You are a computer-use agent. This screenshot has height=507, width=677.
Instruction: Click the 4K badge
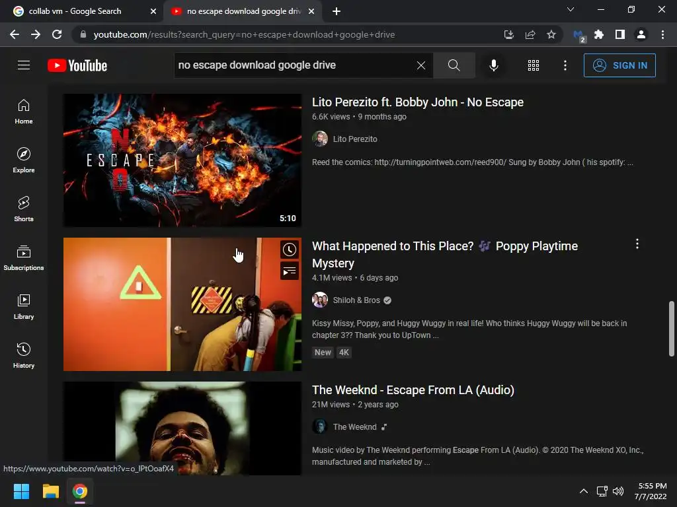pos(344,353)
